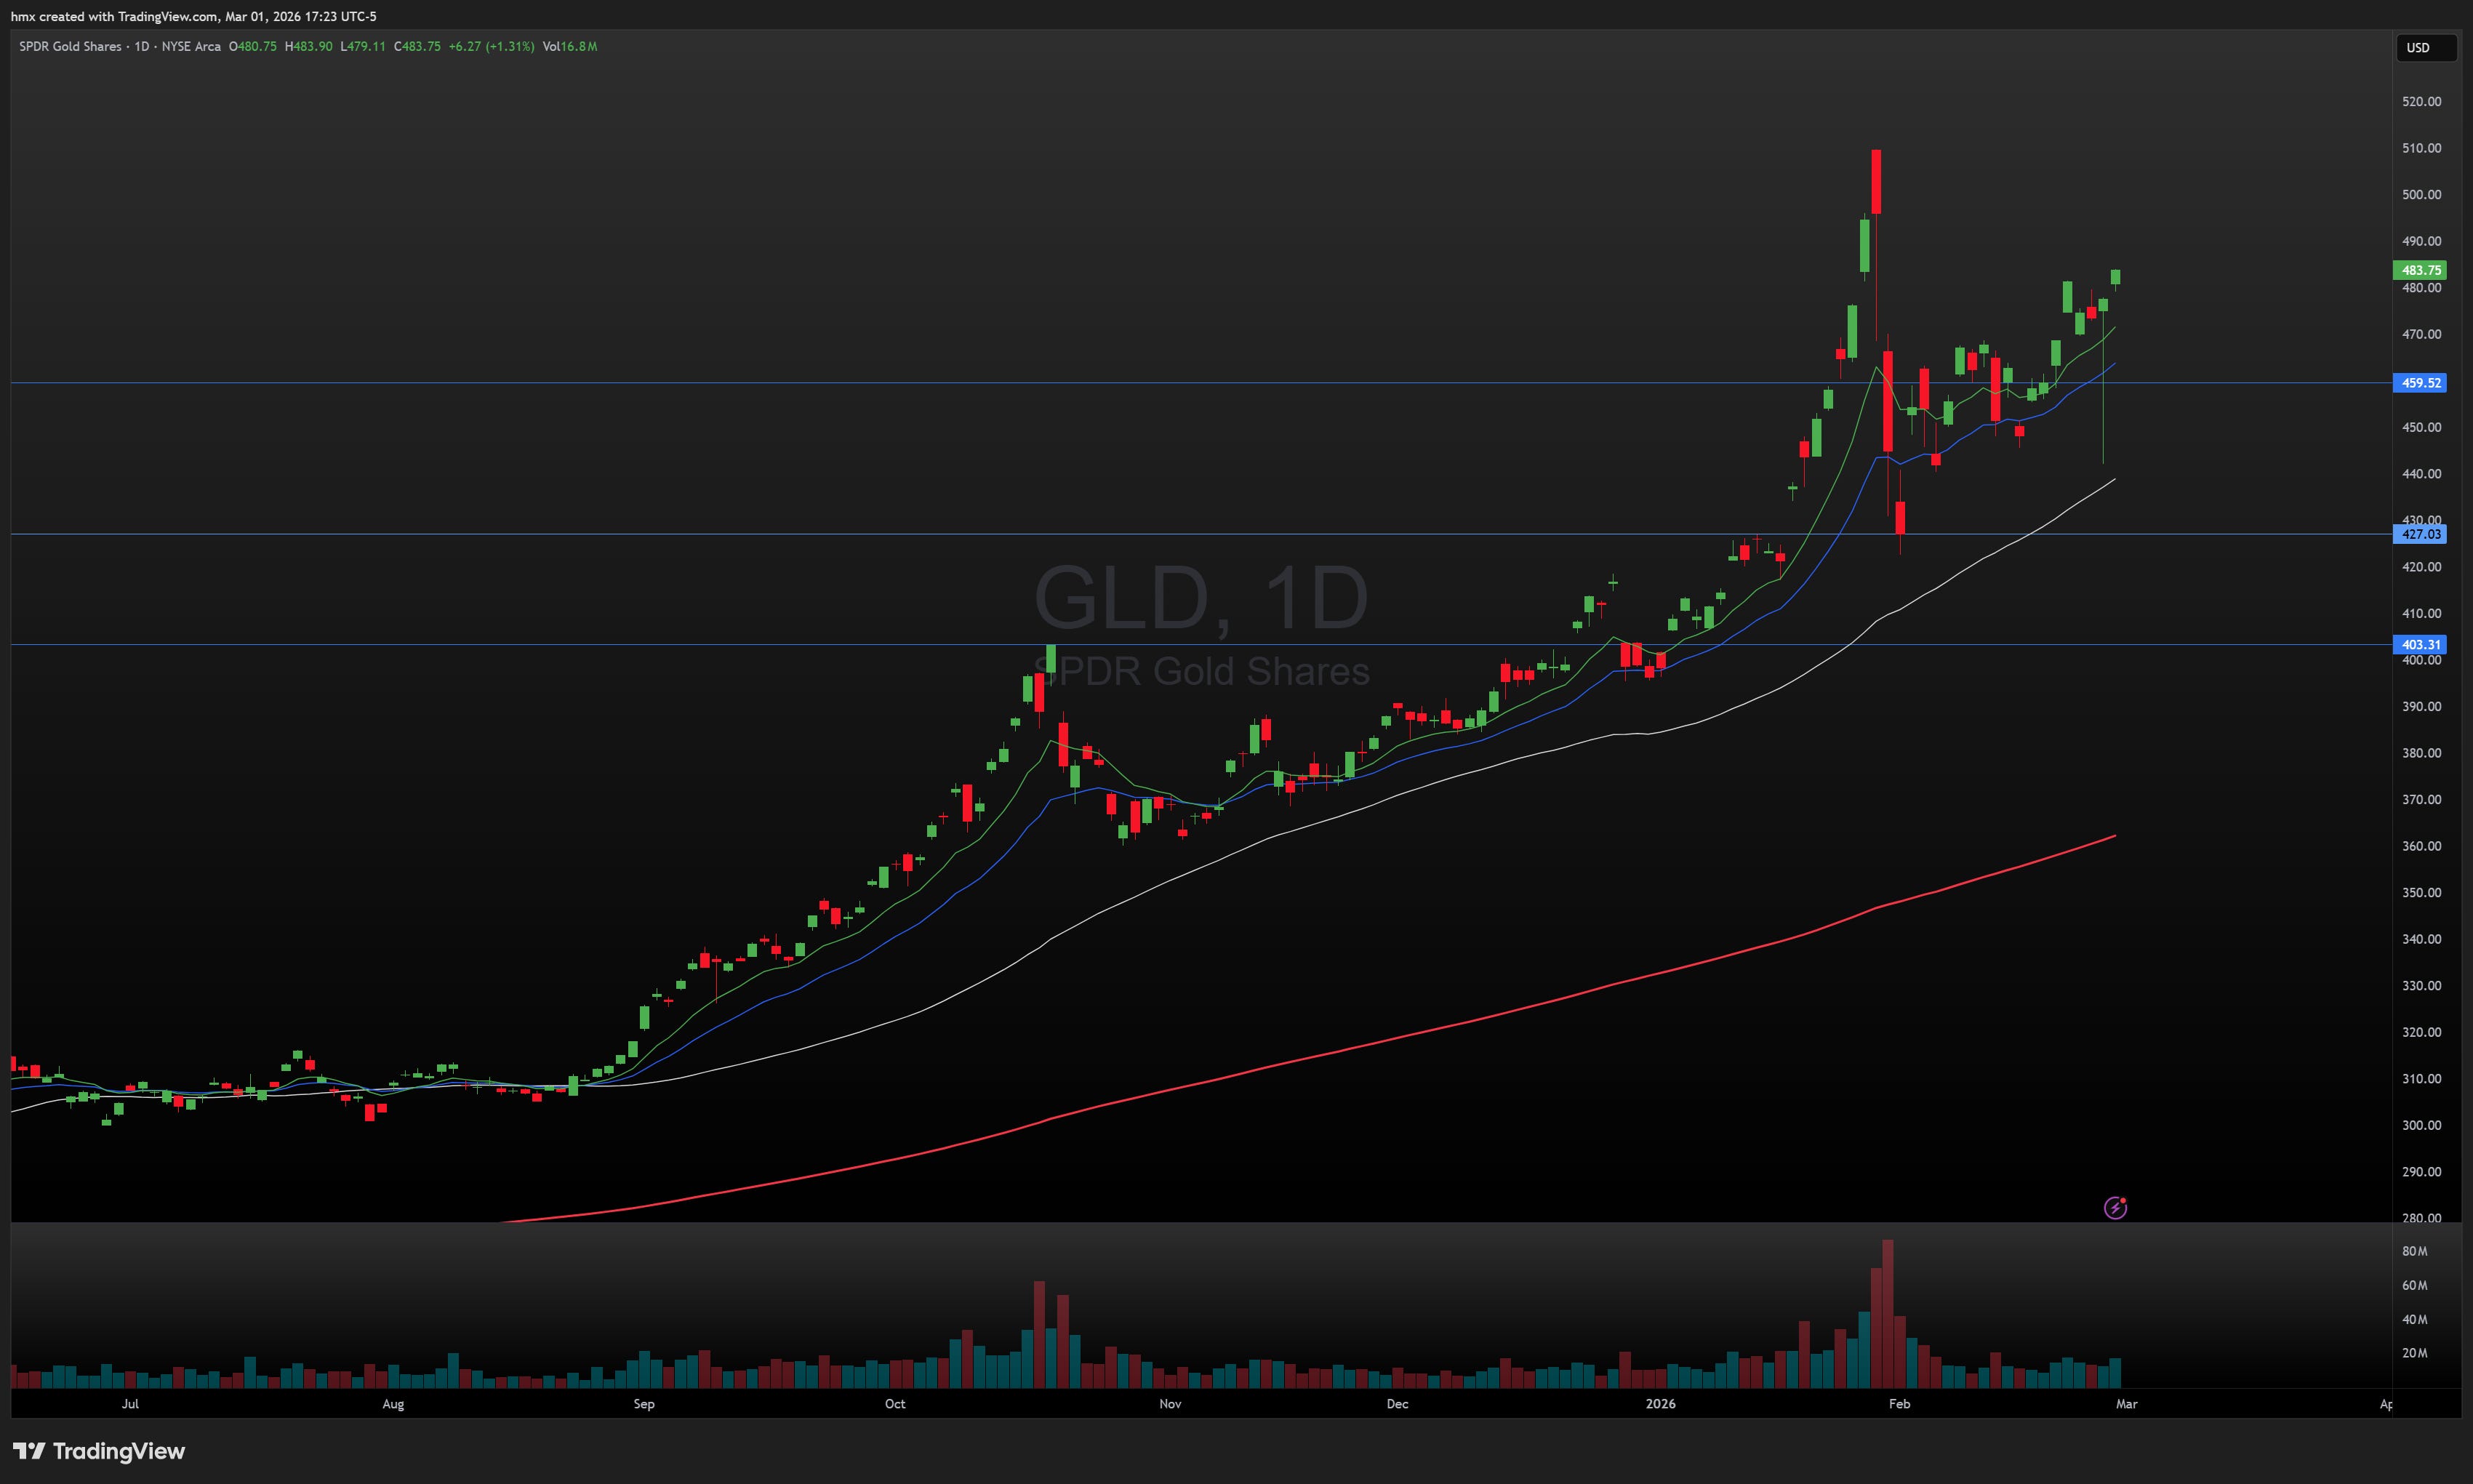Click the Mar label on time axis
The height and width of the screenshot is (1484, 2473).
pyautogui.click(x=2126, y=1403)
